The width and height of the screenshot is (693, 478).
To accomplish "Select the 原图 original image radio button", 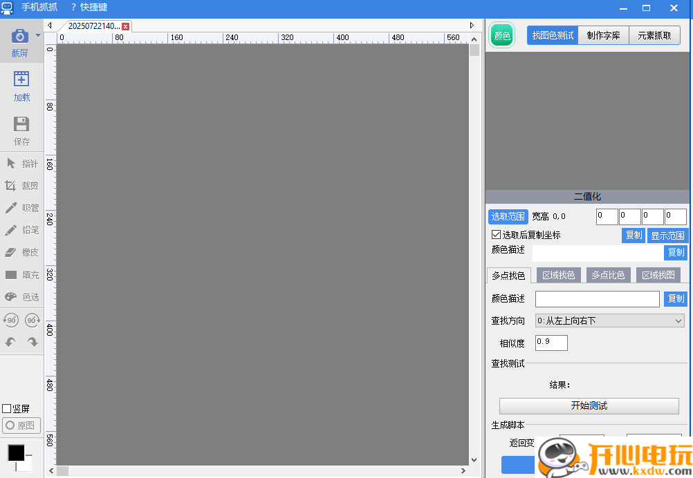I will click(10, 426).
